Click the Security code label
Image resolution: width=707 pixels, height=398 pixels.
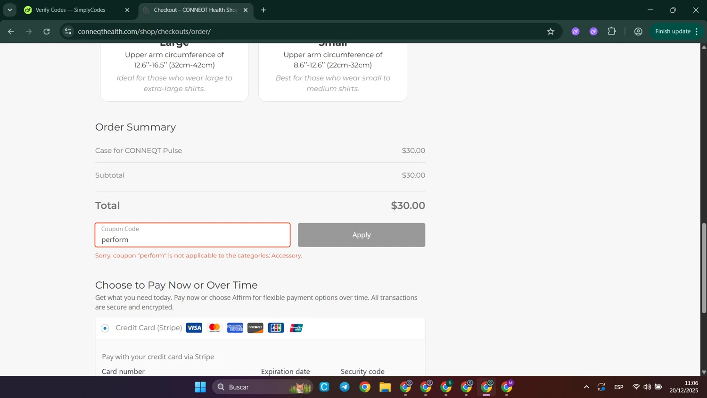click(x=362, y=372)
